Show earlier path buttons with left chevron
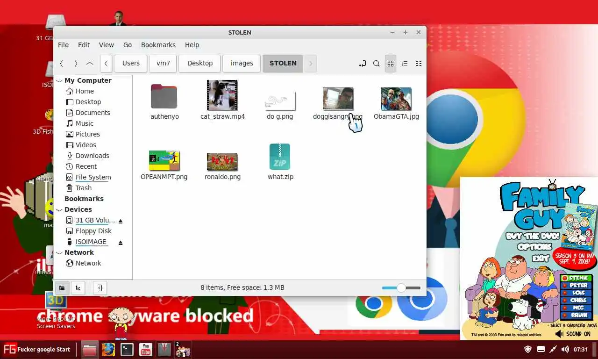The image size is (598, 359). click(x=106, y=64)
